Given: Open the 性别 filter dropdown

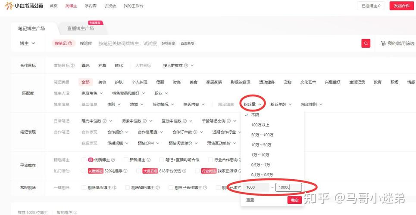Looking at the screenshot, I should (114, 104).
